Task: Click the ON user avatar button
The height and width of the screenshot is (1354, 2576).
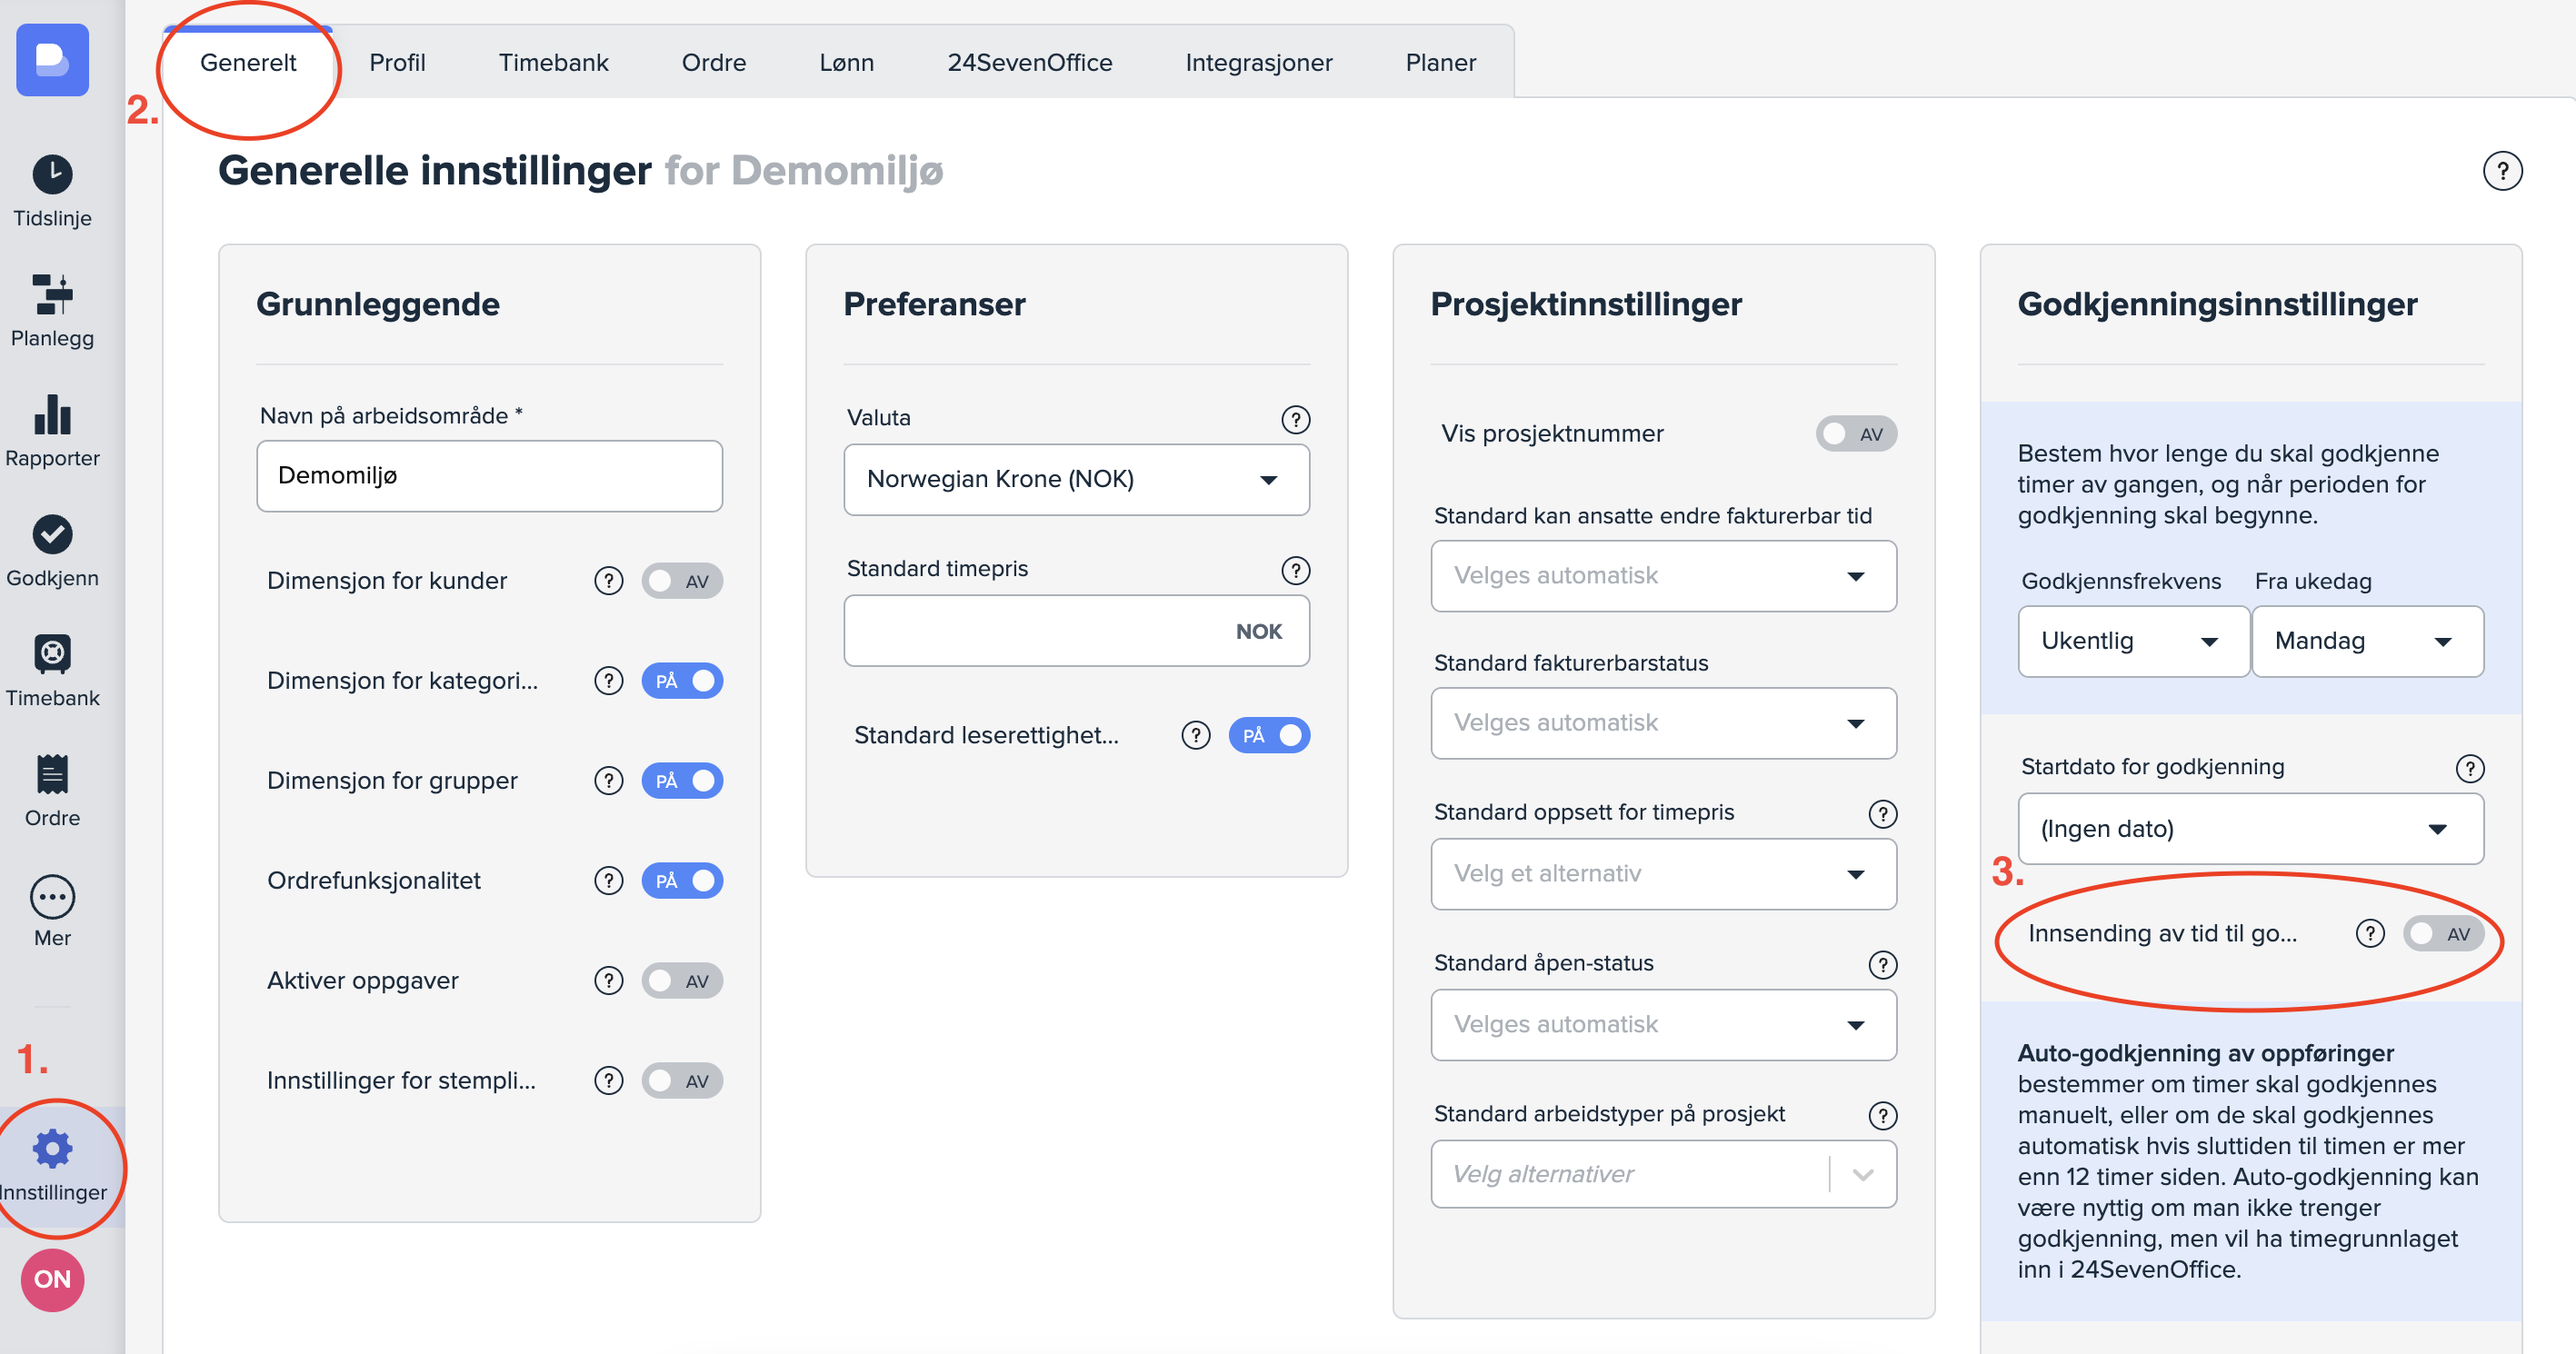Action: [x=52, y=1279]
